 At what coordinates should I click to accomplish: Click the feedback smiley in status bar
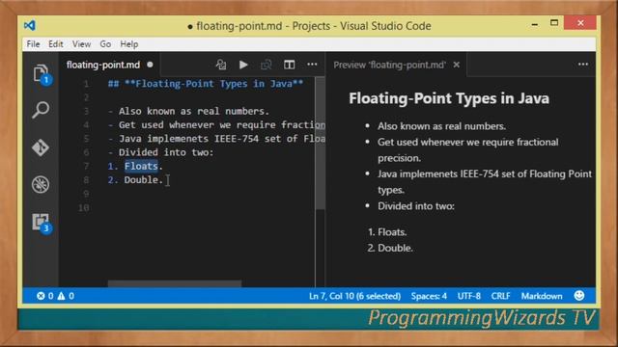[x=579, y=296]
